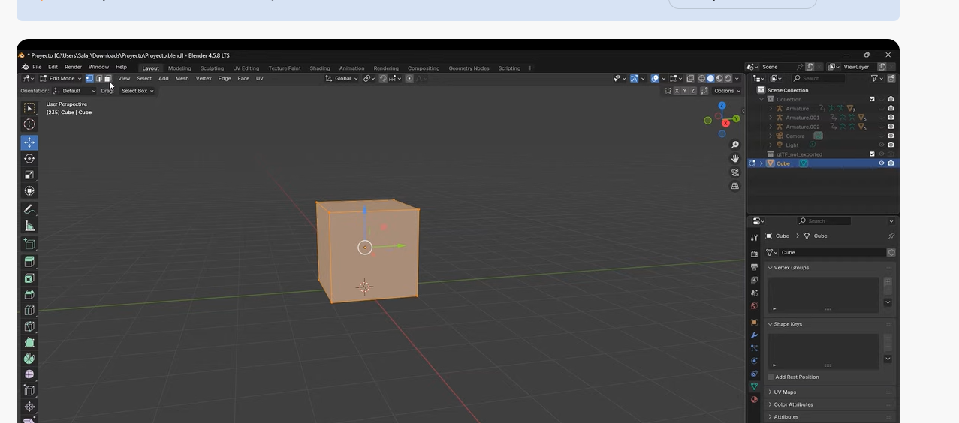
Task: Switch to the Sculpting workspace tab
Action: 212,68
